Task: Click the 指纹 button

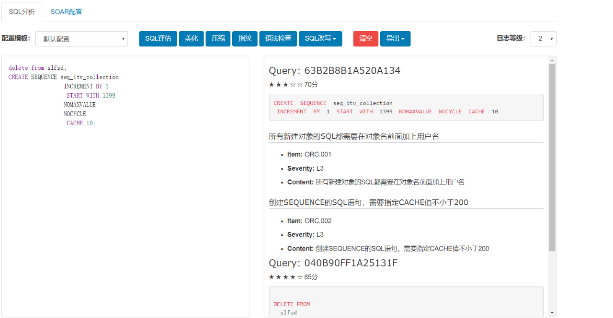Action: pyautogui.click(x=245, y=39)
